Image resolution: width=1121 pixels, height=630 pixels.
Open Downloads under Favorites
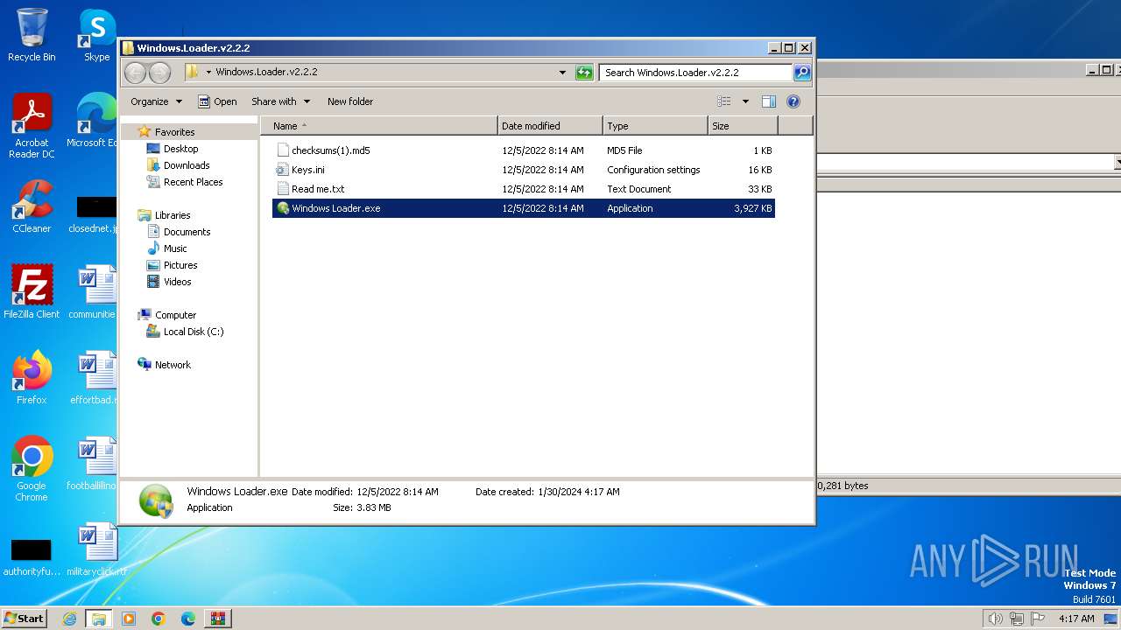(x=186, y=165)
